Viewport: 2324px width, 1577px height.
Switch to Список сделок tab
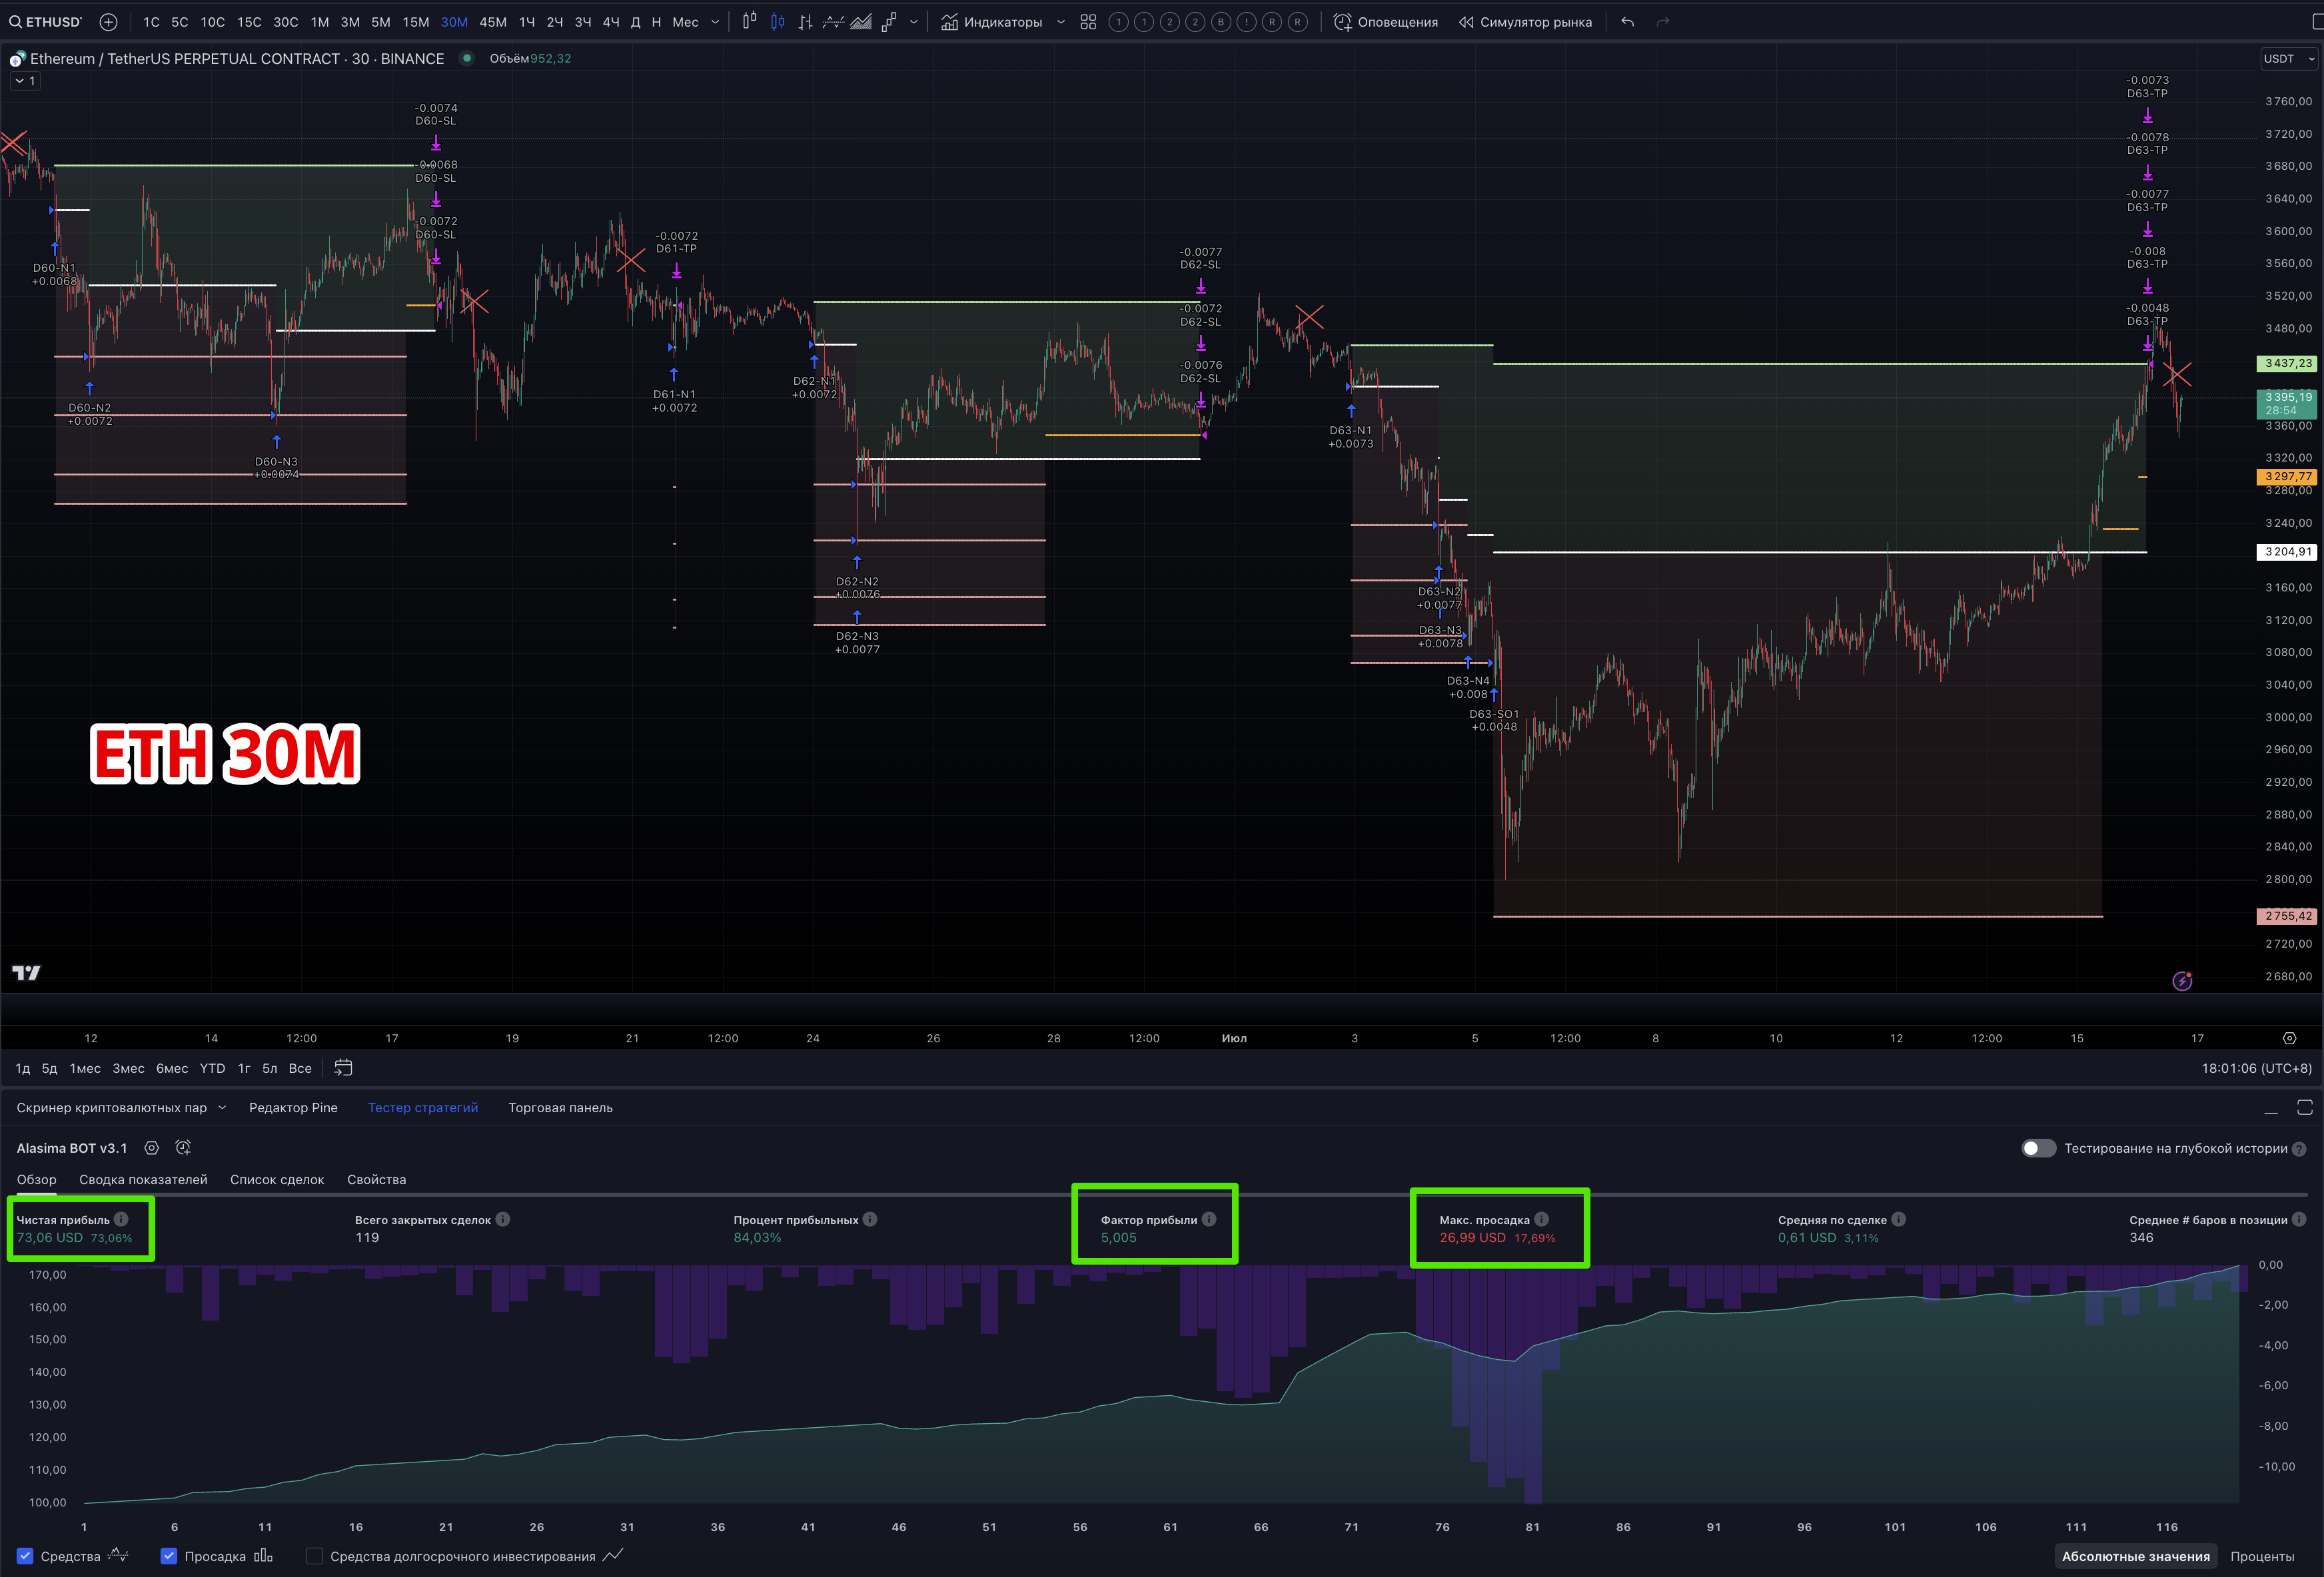[277, 1179]
